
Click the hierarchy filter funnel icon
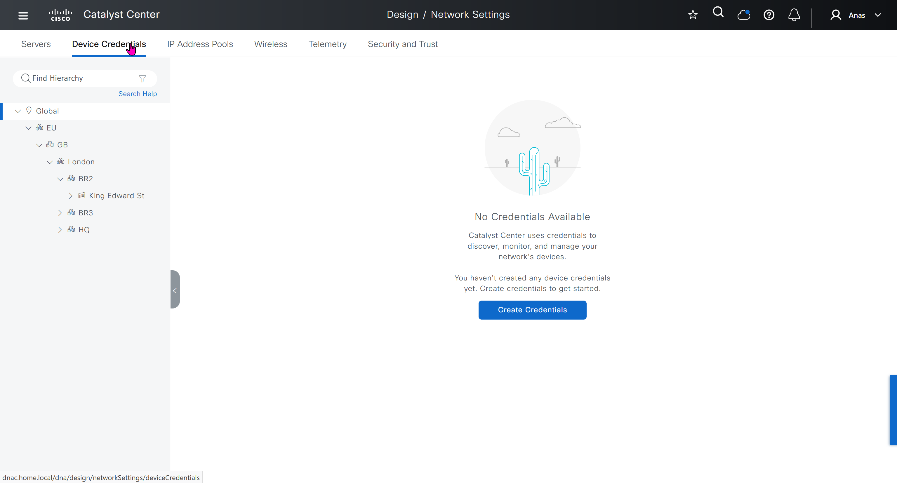point(142,79)
